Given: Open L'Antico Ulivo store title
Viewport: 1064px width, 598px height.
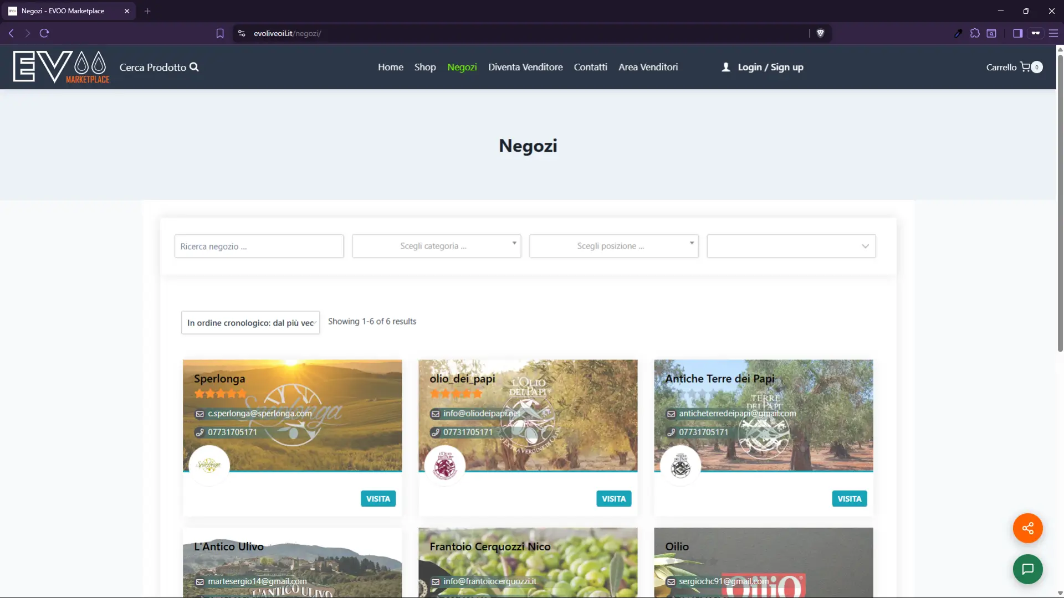Looking at the screenshot, I should [x=229, y=547].
